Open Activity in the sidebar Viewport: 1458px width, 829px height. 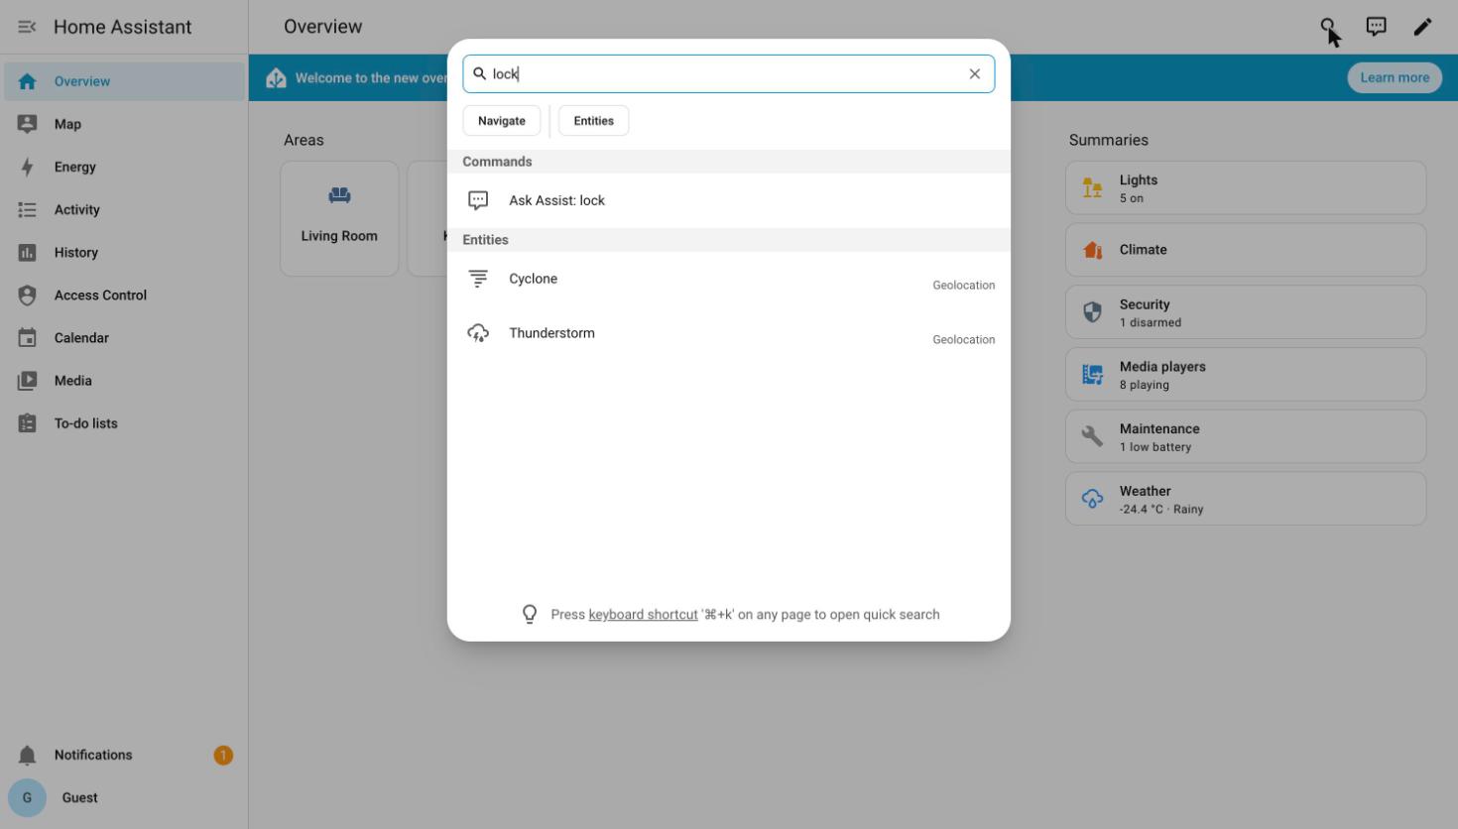tap(124, 209)
